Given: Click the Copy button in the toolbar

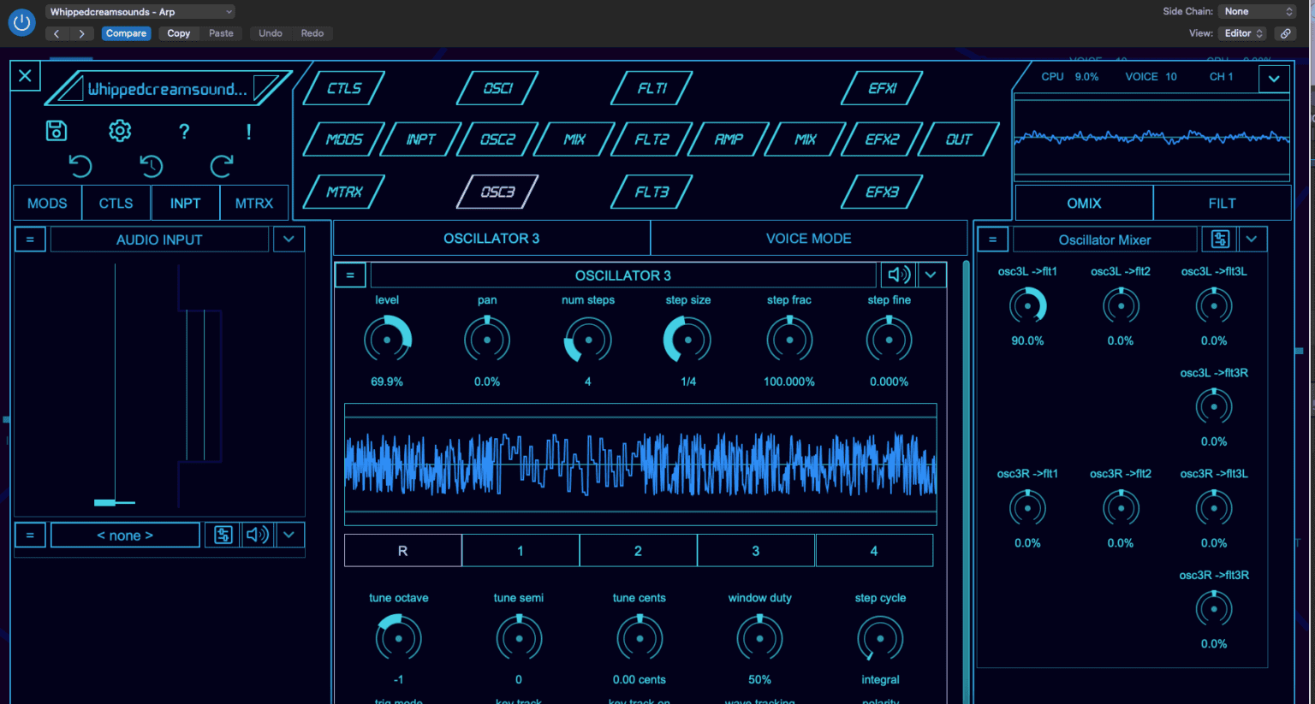Looking at the screenshot, I should click(178, 33).
